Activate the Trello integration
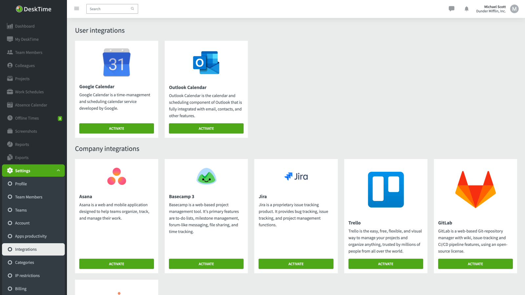The image size is (525, 295). (x=386, y=264)
